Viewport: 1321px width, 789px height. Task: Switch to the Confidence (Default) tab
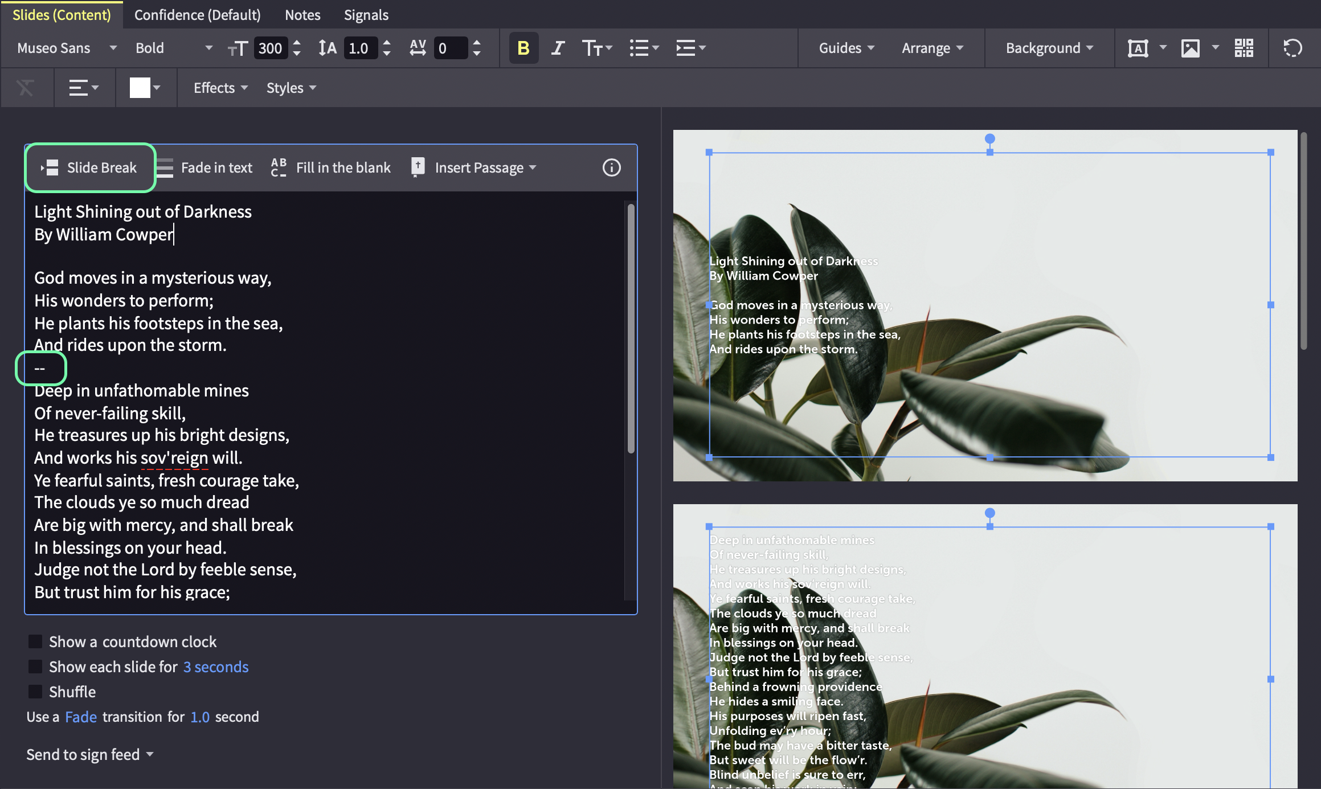pyautogui.click(x=197, y=15)
